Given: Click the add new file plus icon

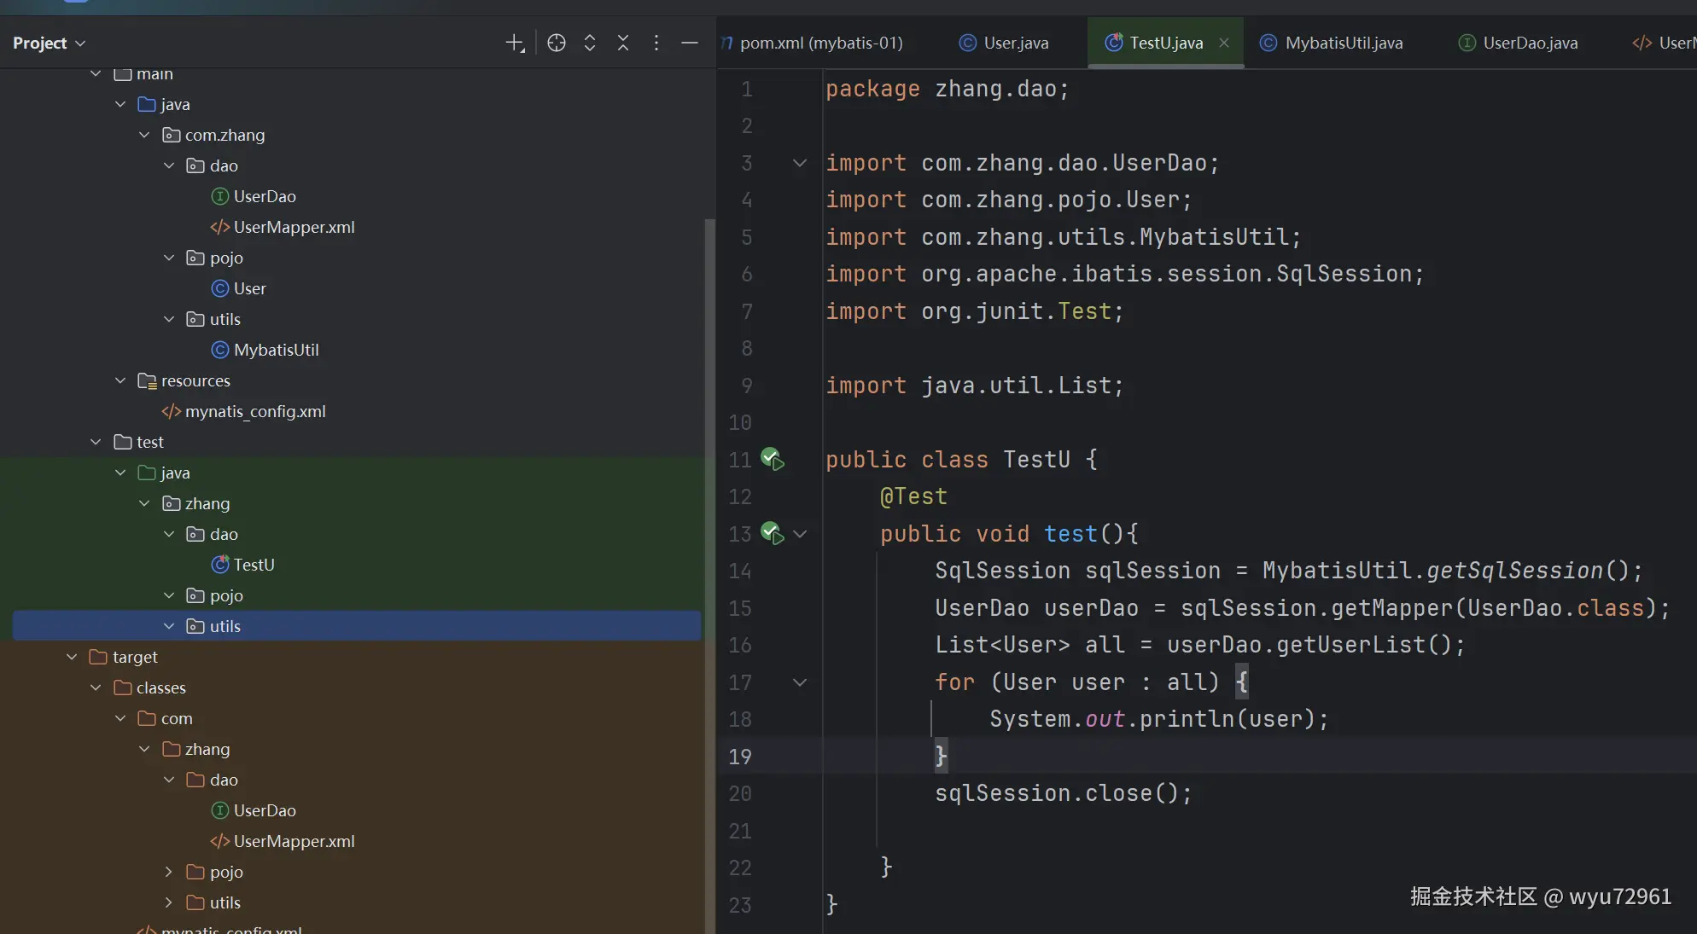Looking at the screenshot, I should pos(514,43).
